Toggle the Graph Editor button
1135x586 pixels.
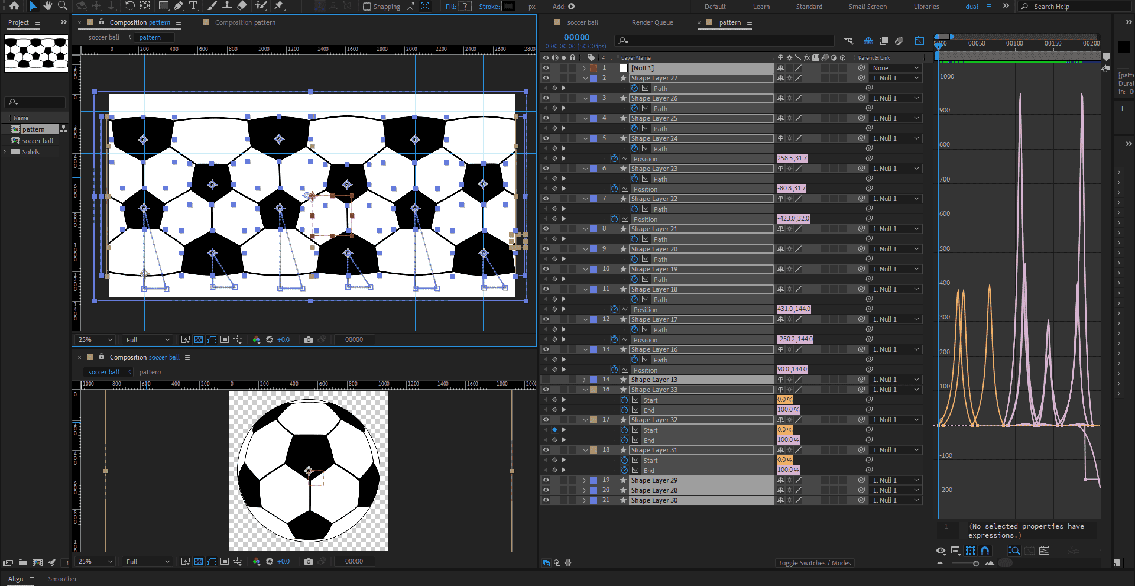[919, 41]
